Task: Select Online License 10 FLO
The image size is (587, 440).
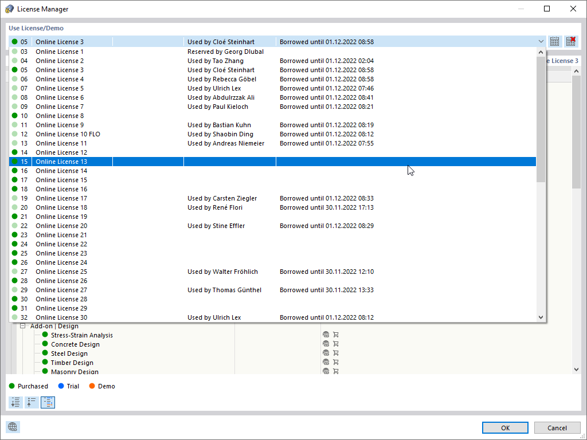Action: (x=272, y=134)
